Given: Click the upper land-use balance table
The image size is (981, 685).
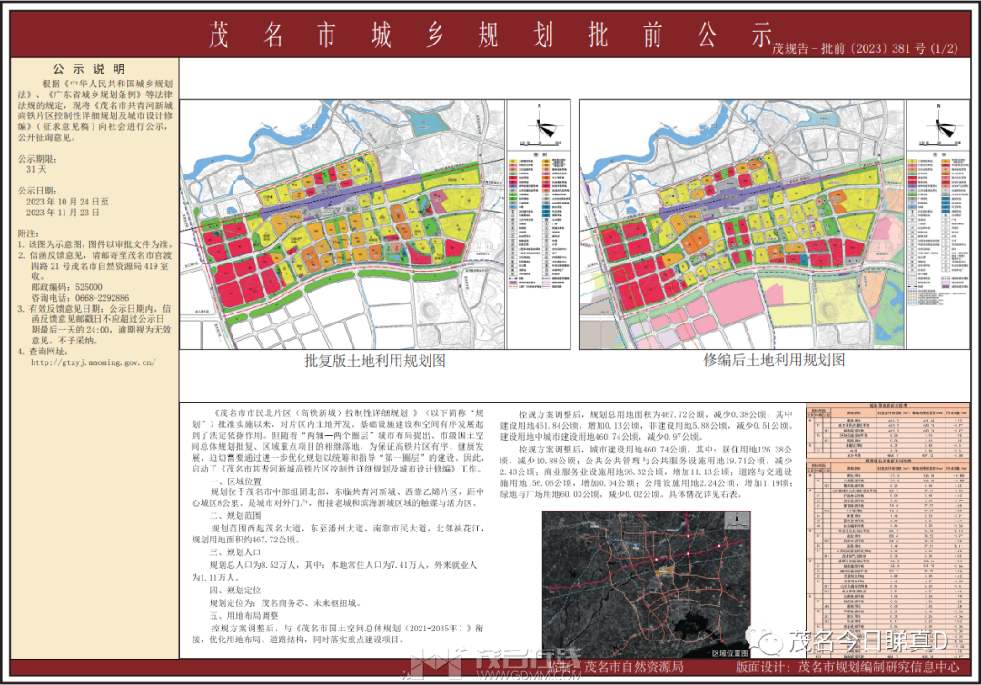Looking at the screenshot, I should tap(888, 431).
